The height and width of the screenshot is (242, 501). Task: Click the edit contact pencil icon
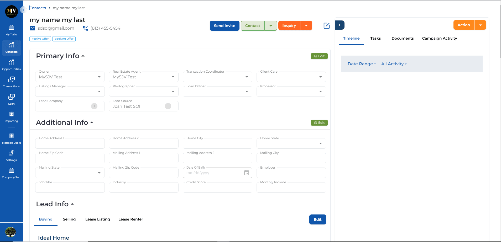click(x=327, y=26)
